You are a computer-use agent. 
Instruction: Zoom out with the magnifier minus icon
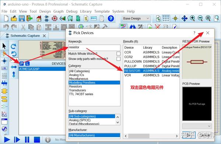click(200, 18)
